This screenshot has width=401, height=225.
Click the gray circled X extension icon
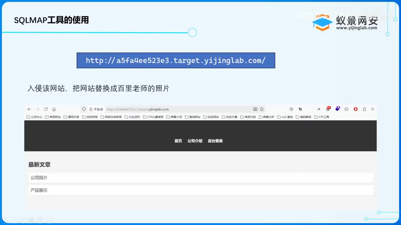pos(291,109)
